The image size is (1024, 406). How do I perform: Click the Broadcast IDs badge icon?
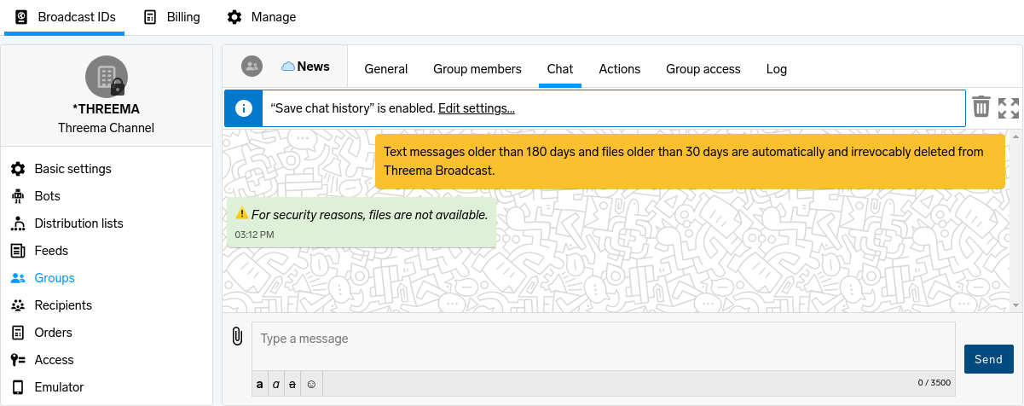click(x=21, y=17)
